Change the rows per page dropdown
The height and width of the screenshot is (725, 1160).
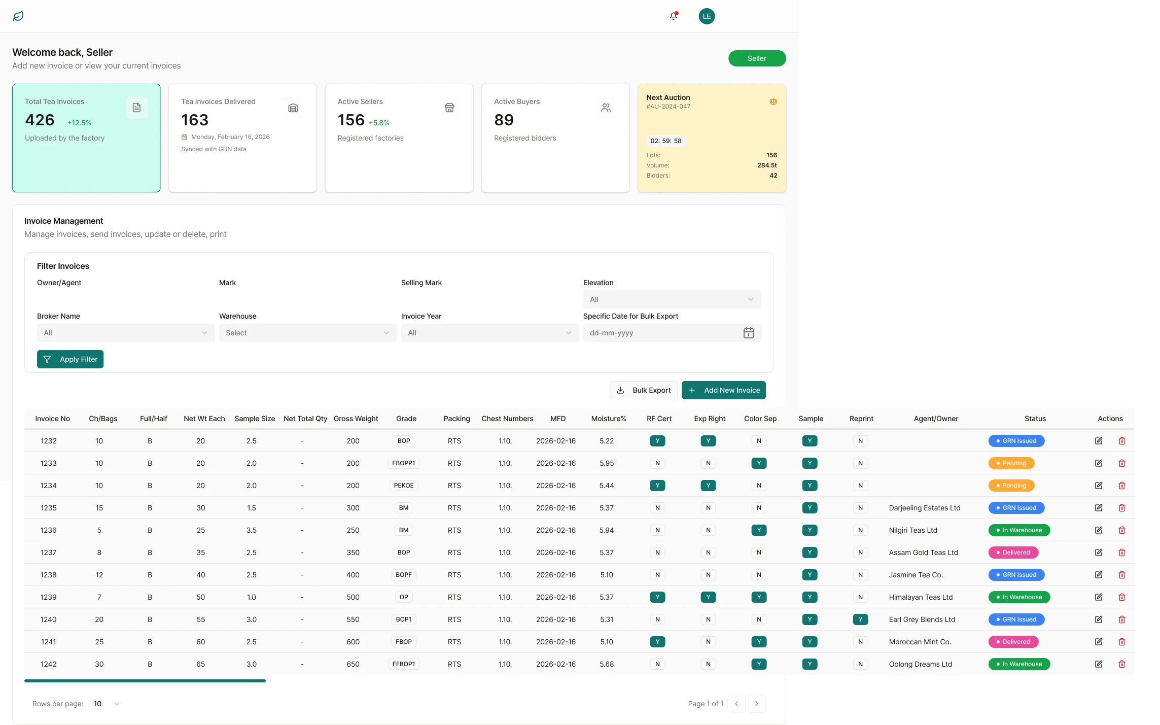pyautogui.click(x=107, y=704)
